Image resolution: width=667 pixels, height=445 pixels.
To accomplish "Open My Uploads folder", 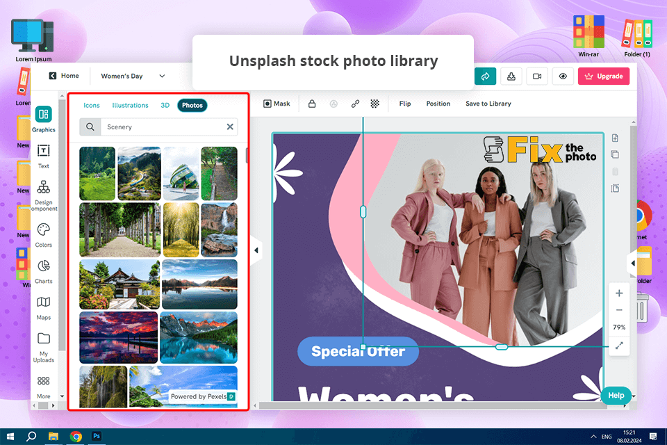I will click(x=43, y=347).
